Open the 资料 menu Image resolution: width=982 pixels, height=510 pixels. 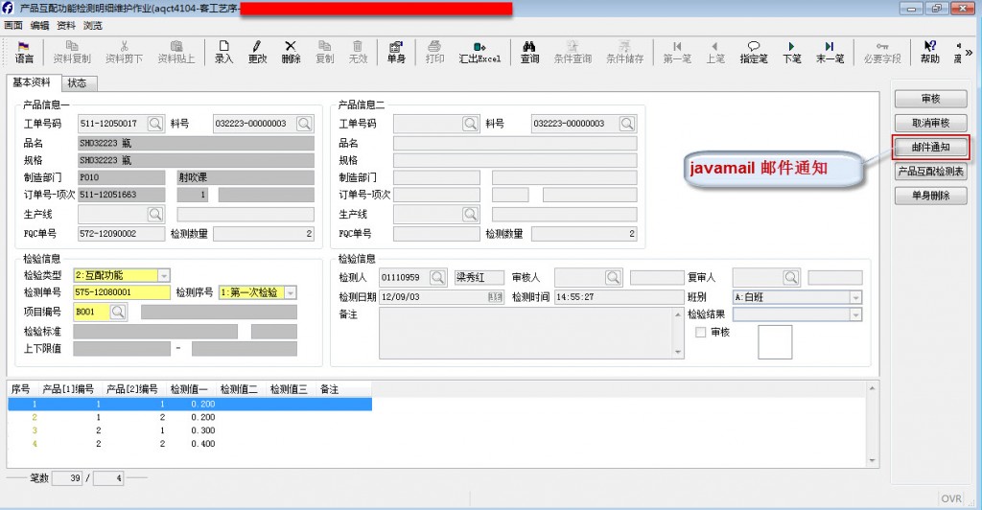(66, 25)
